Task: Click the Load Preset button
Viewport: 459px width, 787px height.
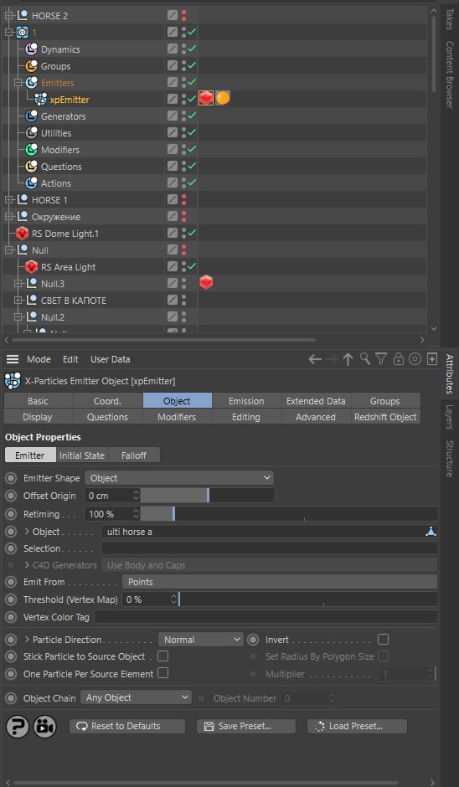Action: coord(357,726)
